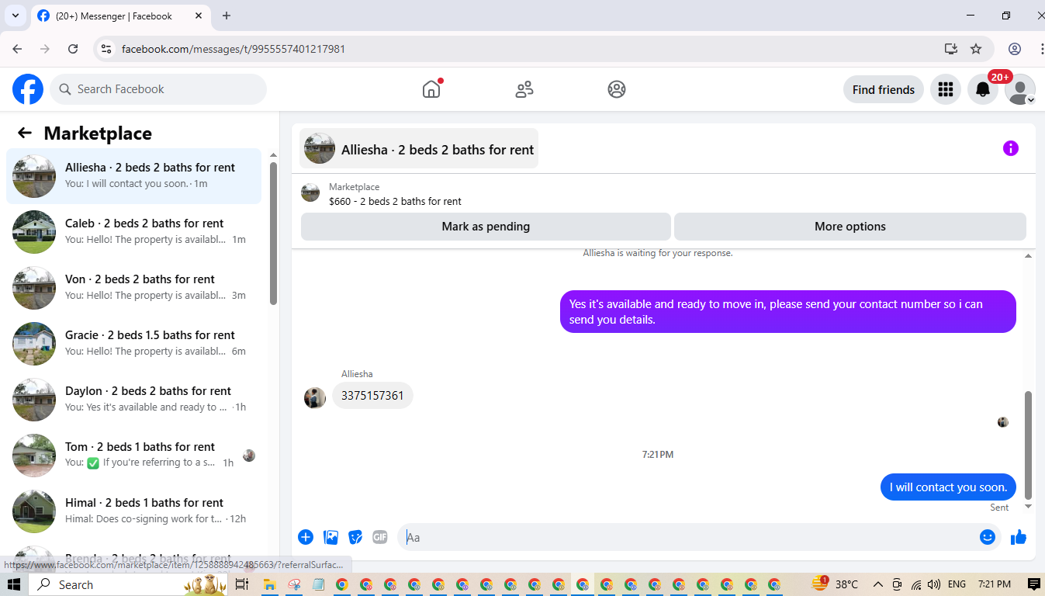The height and width of the screenshot is (596, 1045).
Task: Open Facebook home via logo
Action: (28, 89)
